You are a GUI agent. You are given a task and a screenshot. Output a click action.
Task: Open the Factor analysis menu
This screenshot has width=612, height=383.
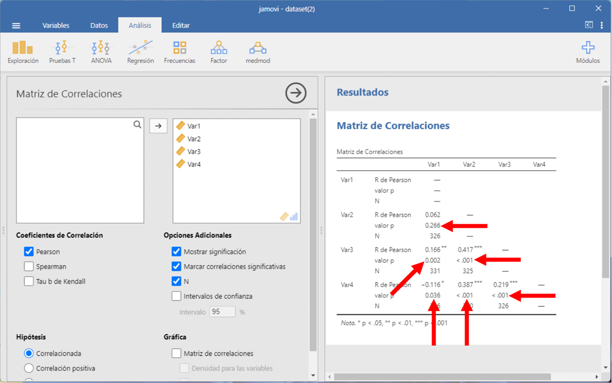(219, 52)
